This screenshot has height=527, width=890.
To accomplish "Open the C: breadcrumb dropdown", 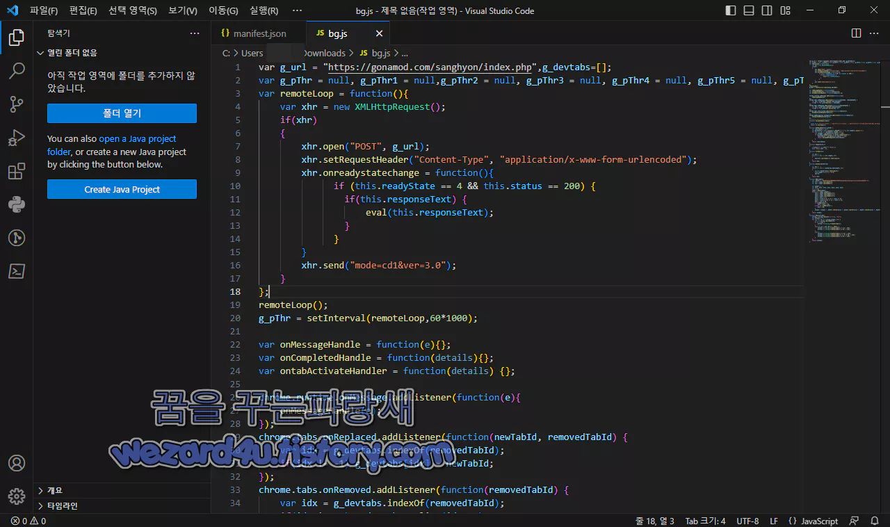I will (x=226, y=53).
